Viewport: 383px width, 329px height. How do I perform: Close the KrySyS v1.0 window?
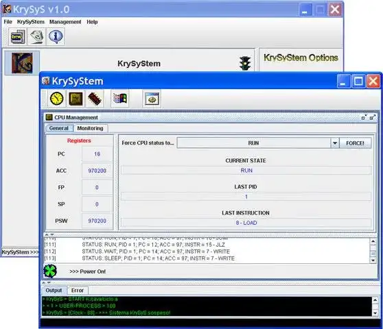click(335, 10)
